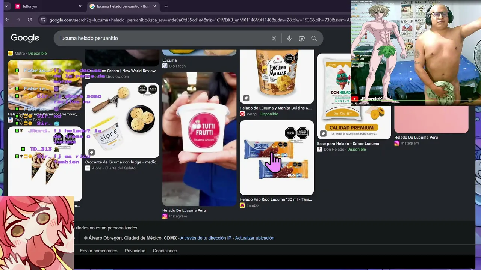Screen dimensions: 481x270
Task: Focus the Google search box
Action: click(163, 38)
